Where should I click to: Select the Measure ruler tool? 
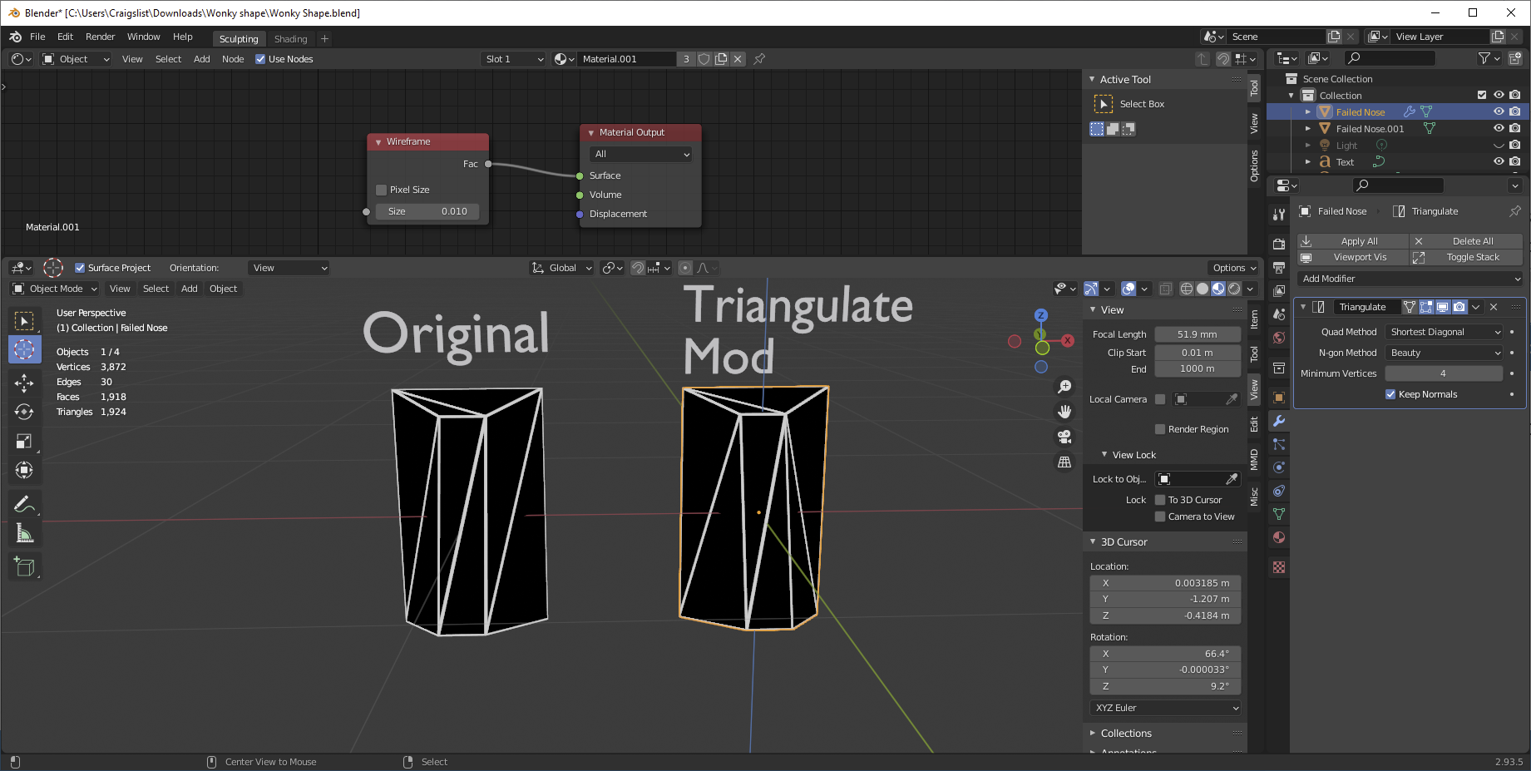[24, 533]
